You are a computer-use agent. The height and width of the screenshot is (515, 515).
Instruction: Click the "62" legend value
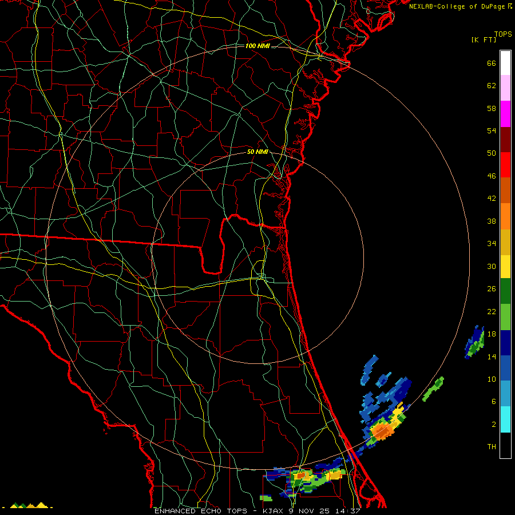pos(492,85)
